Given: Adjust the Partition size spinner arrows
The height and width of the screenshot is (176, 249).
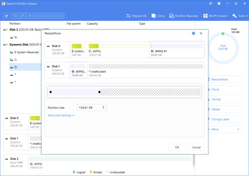Looking at the screenshot, I should point(103,108).
